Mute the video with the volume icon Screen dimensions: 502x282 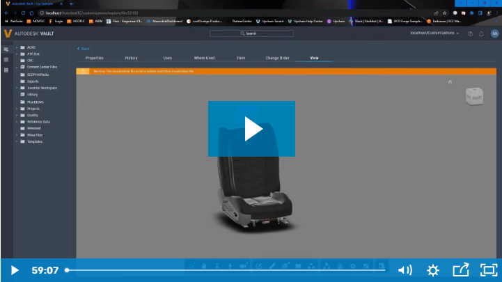[x=405, y=270]
